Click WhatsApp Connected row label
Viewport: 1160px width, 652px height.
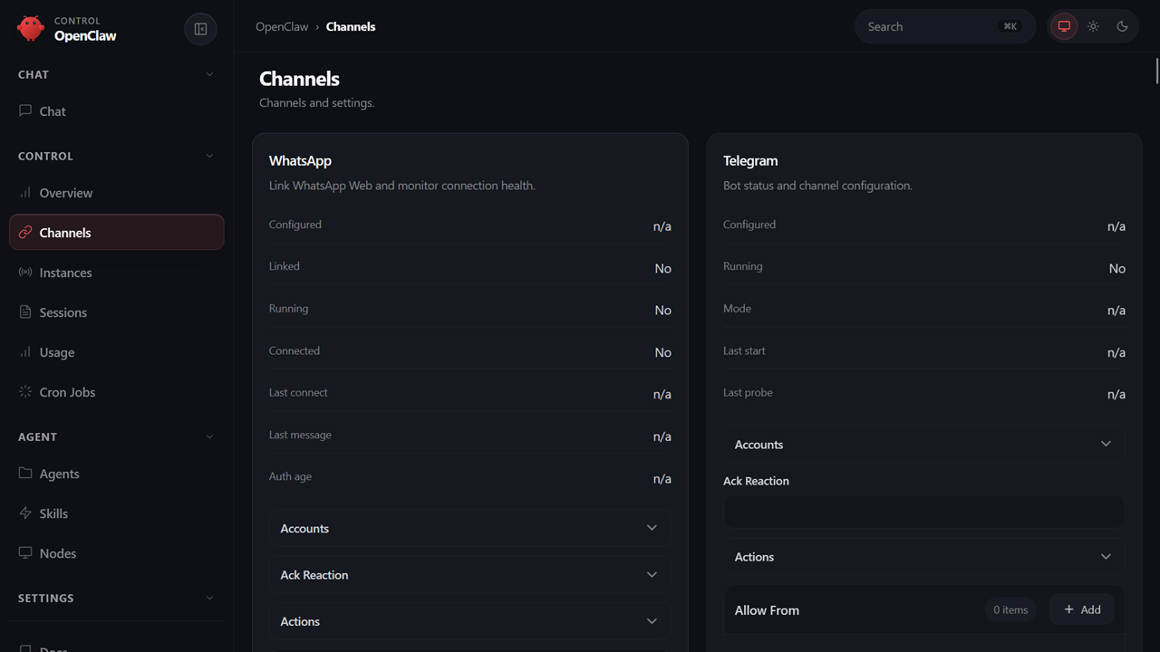tap(295, 350)
